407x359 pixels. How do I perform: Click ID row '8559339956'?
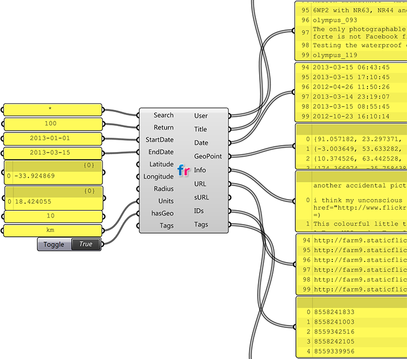(x=351, y=352)
